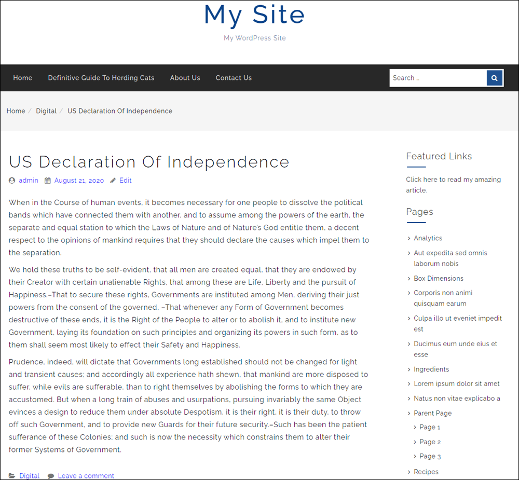Open Corporis non animi quisquam earum page

(x=443, y=298)
